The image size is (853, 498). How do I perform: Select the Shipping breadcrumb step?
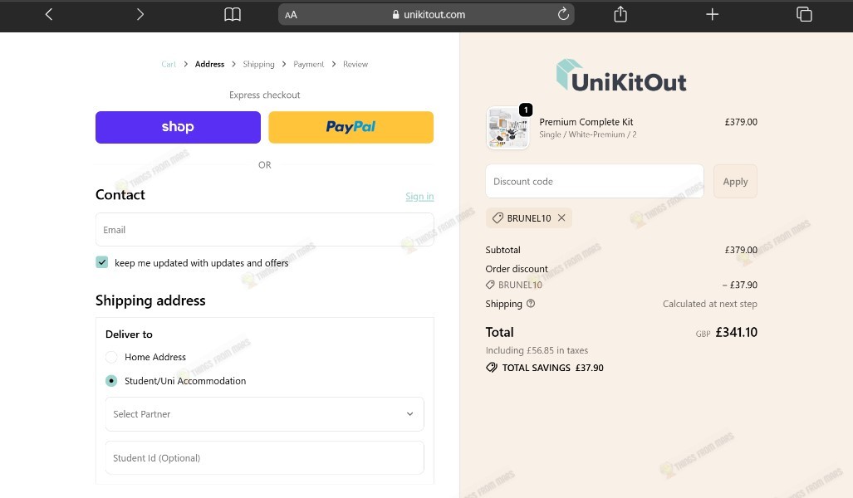coord(258,64)
